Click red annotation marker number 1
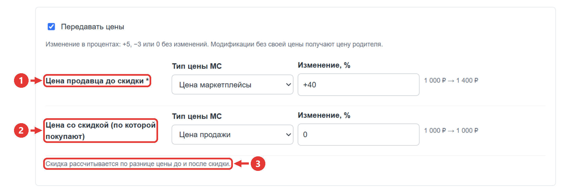Screen dimensions: 562x192 [x=21, y=81]
